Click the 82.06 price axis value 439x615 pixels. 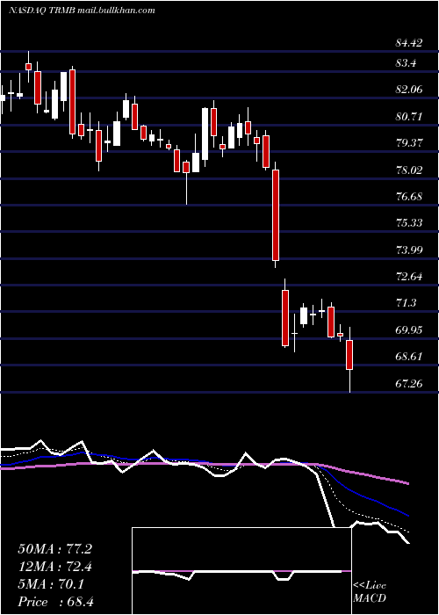tap(409, 90)
